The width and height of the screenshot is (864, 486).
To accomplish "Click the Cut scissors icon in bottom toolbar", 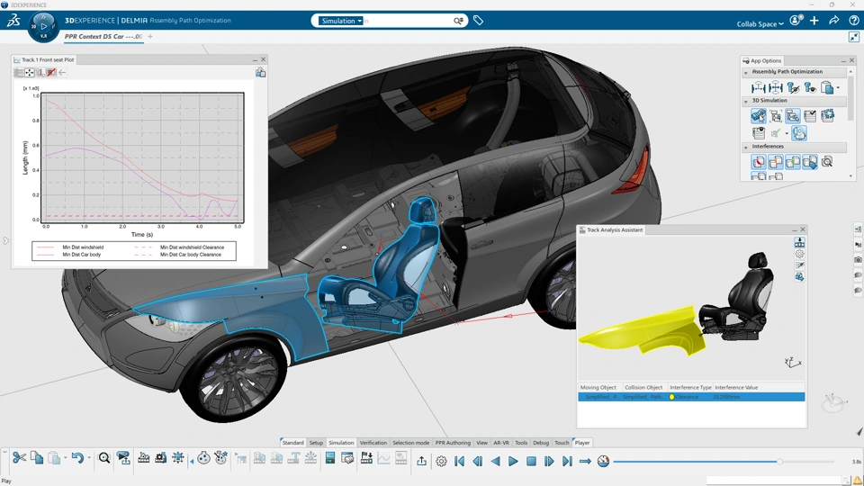I will click(x=19, y=458).
